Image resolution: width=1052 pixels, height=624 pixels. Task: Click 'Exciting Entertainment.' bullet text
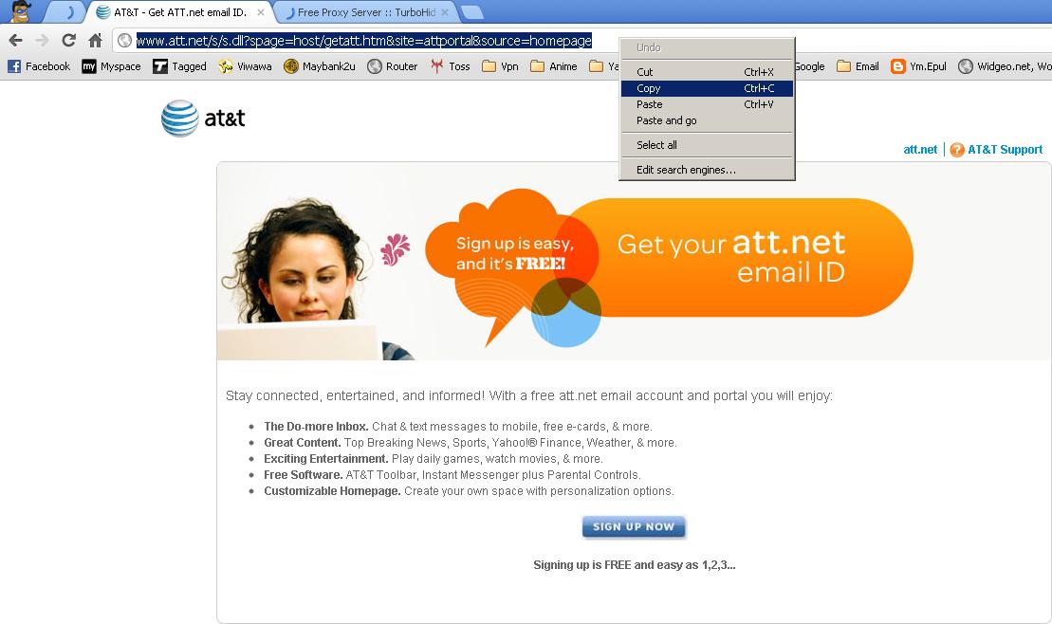(x=326, y=459)
